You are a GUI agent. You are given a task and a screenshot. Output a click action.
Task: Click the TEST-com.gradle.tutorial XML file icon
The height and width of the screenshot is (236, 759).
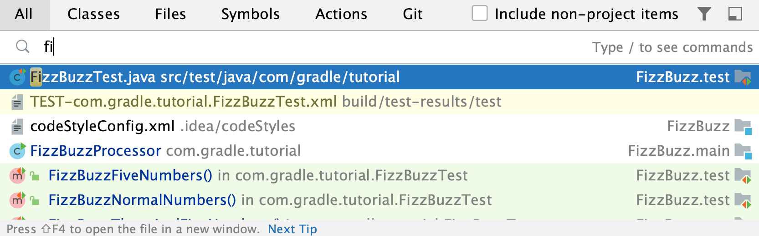pos(17,102)
